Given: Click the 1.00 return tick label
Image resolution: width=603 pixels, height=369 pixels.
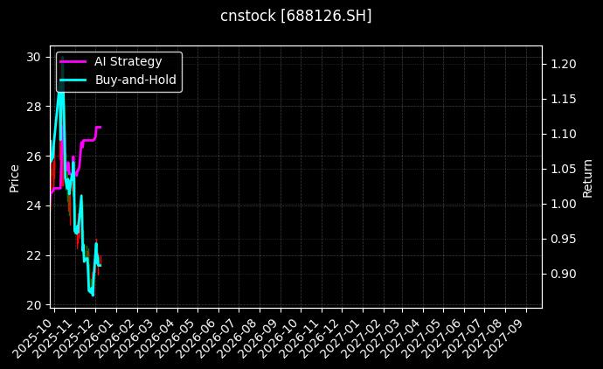Looking at the screenshot, I should [x=564, y=204].
